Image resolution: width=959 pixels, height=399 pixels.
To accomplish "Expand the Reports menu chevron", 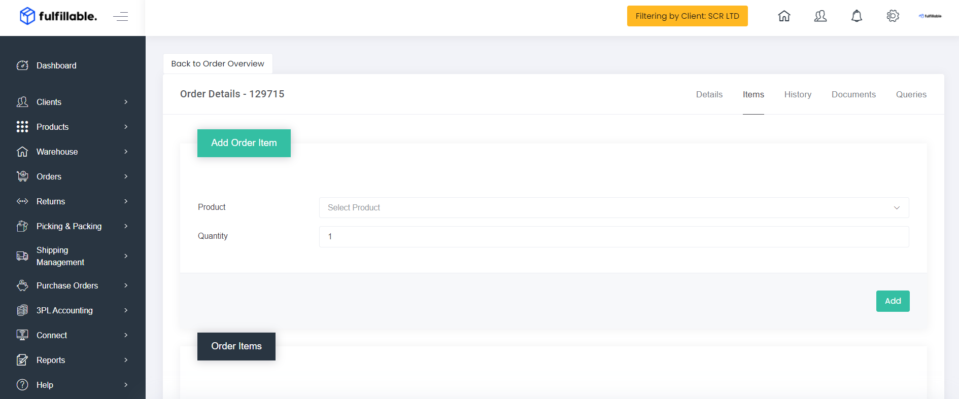I will point(126,360).
